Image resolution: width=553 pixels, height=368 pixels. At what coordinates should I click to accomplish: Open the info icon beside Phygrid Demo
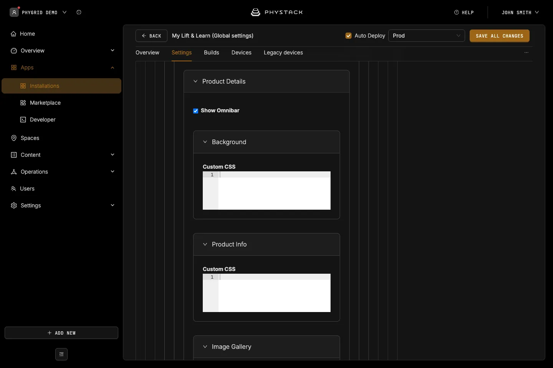(79, 12)
